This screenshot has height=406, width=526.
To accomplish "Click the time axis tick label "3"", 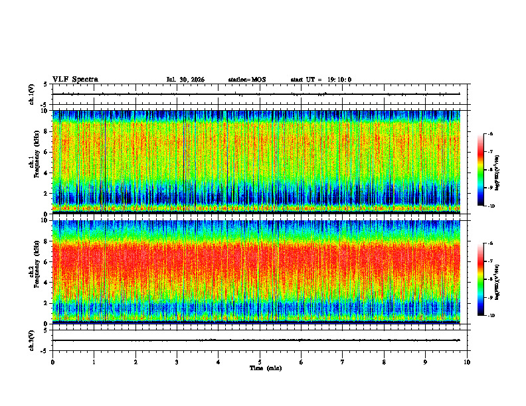I will click(x=177, y=362).
